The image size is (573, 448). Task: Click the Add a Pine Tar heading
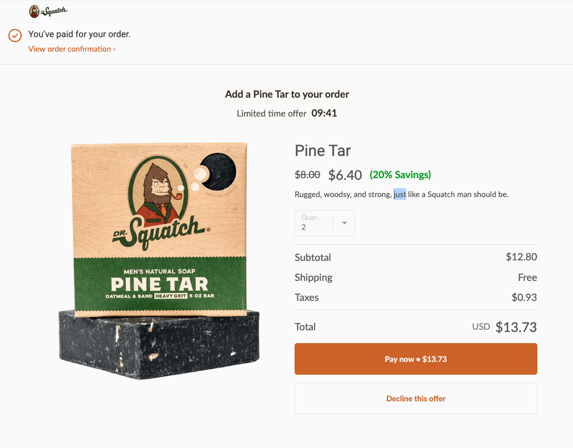click(x=287, y=94)
